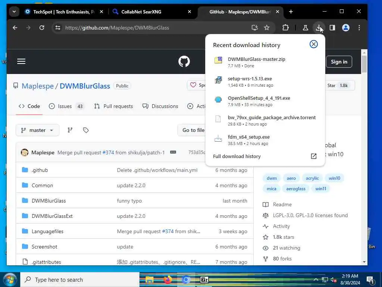Click the aeroglass topic tag

pos(296,189)
